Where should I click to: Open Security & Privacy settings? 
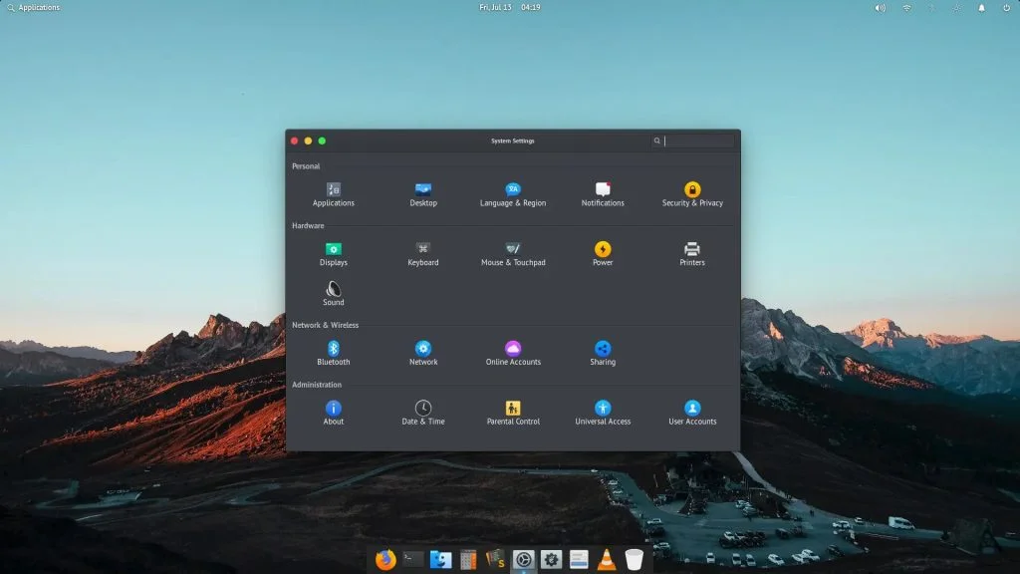[691, 192]
